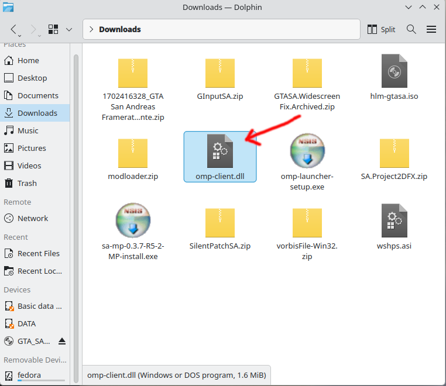This screenshot has height=386, width=446.
Task: Open Home in Places sidebar
Action: (35, 61)
